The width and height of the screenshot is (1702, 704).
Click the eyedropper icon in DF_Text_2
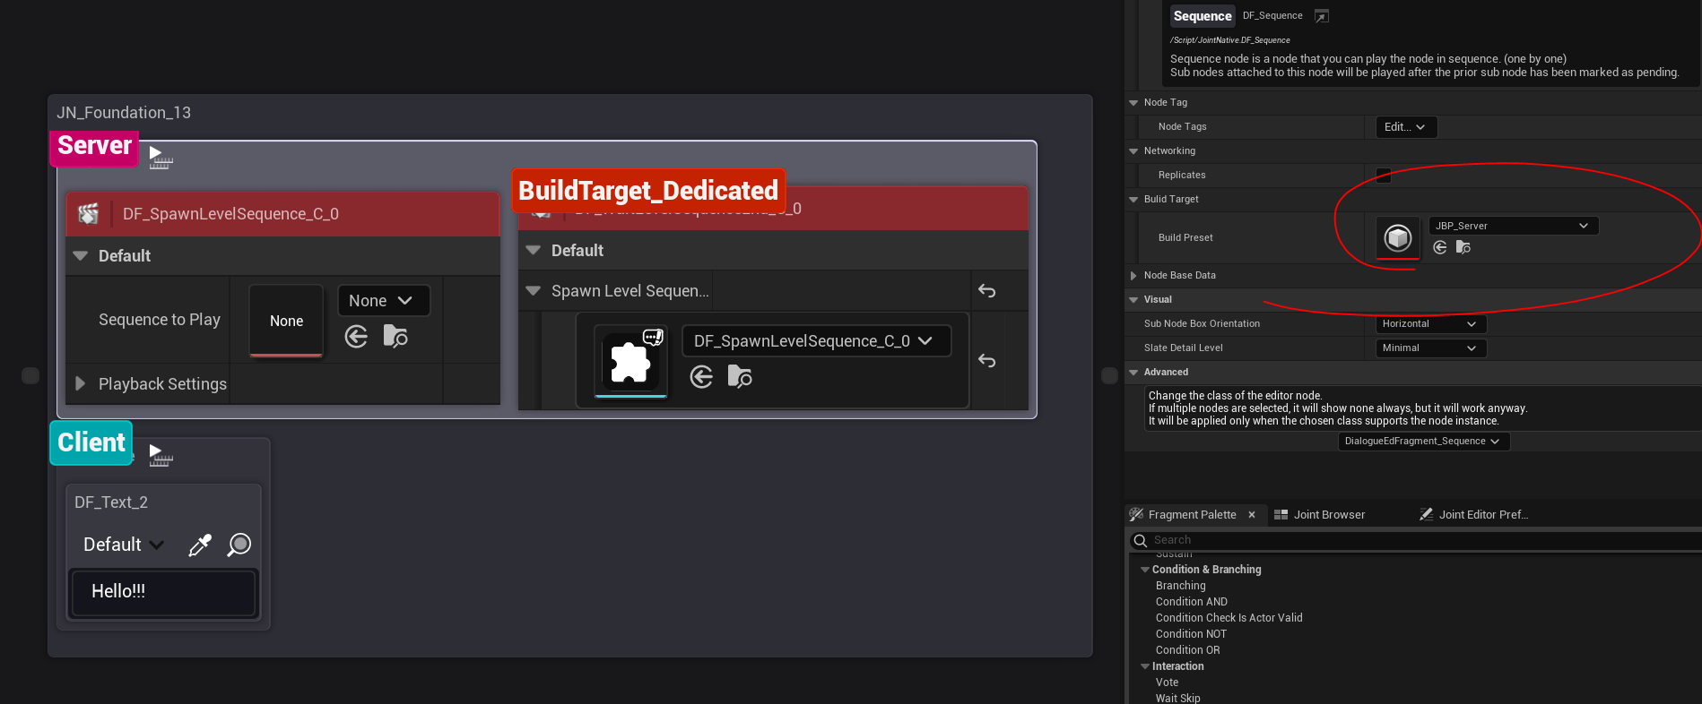point(200,545)
